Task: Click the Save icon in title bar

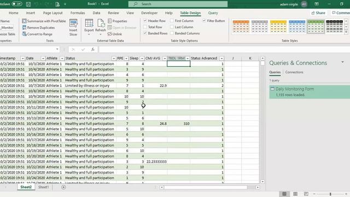Action: pos(28,4)
